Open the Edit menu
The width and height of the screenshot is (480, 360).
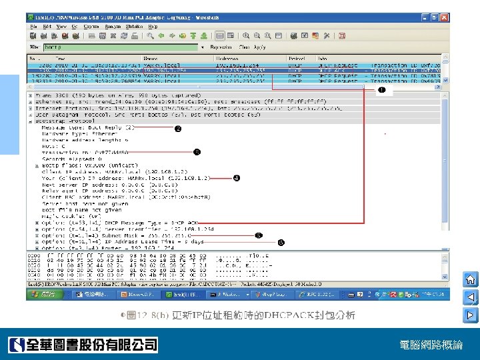[x=47, y=27]
